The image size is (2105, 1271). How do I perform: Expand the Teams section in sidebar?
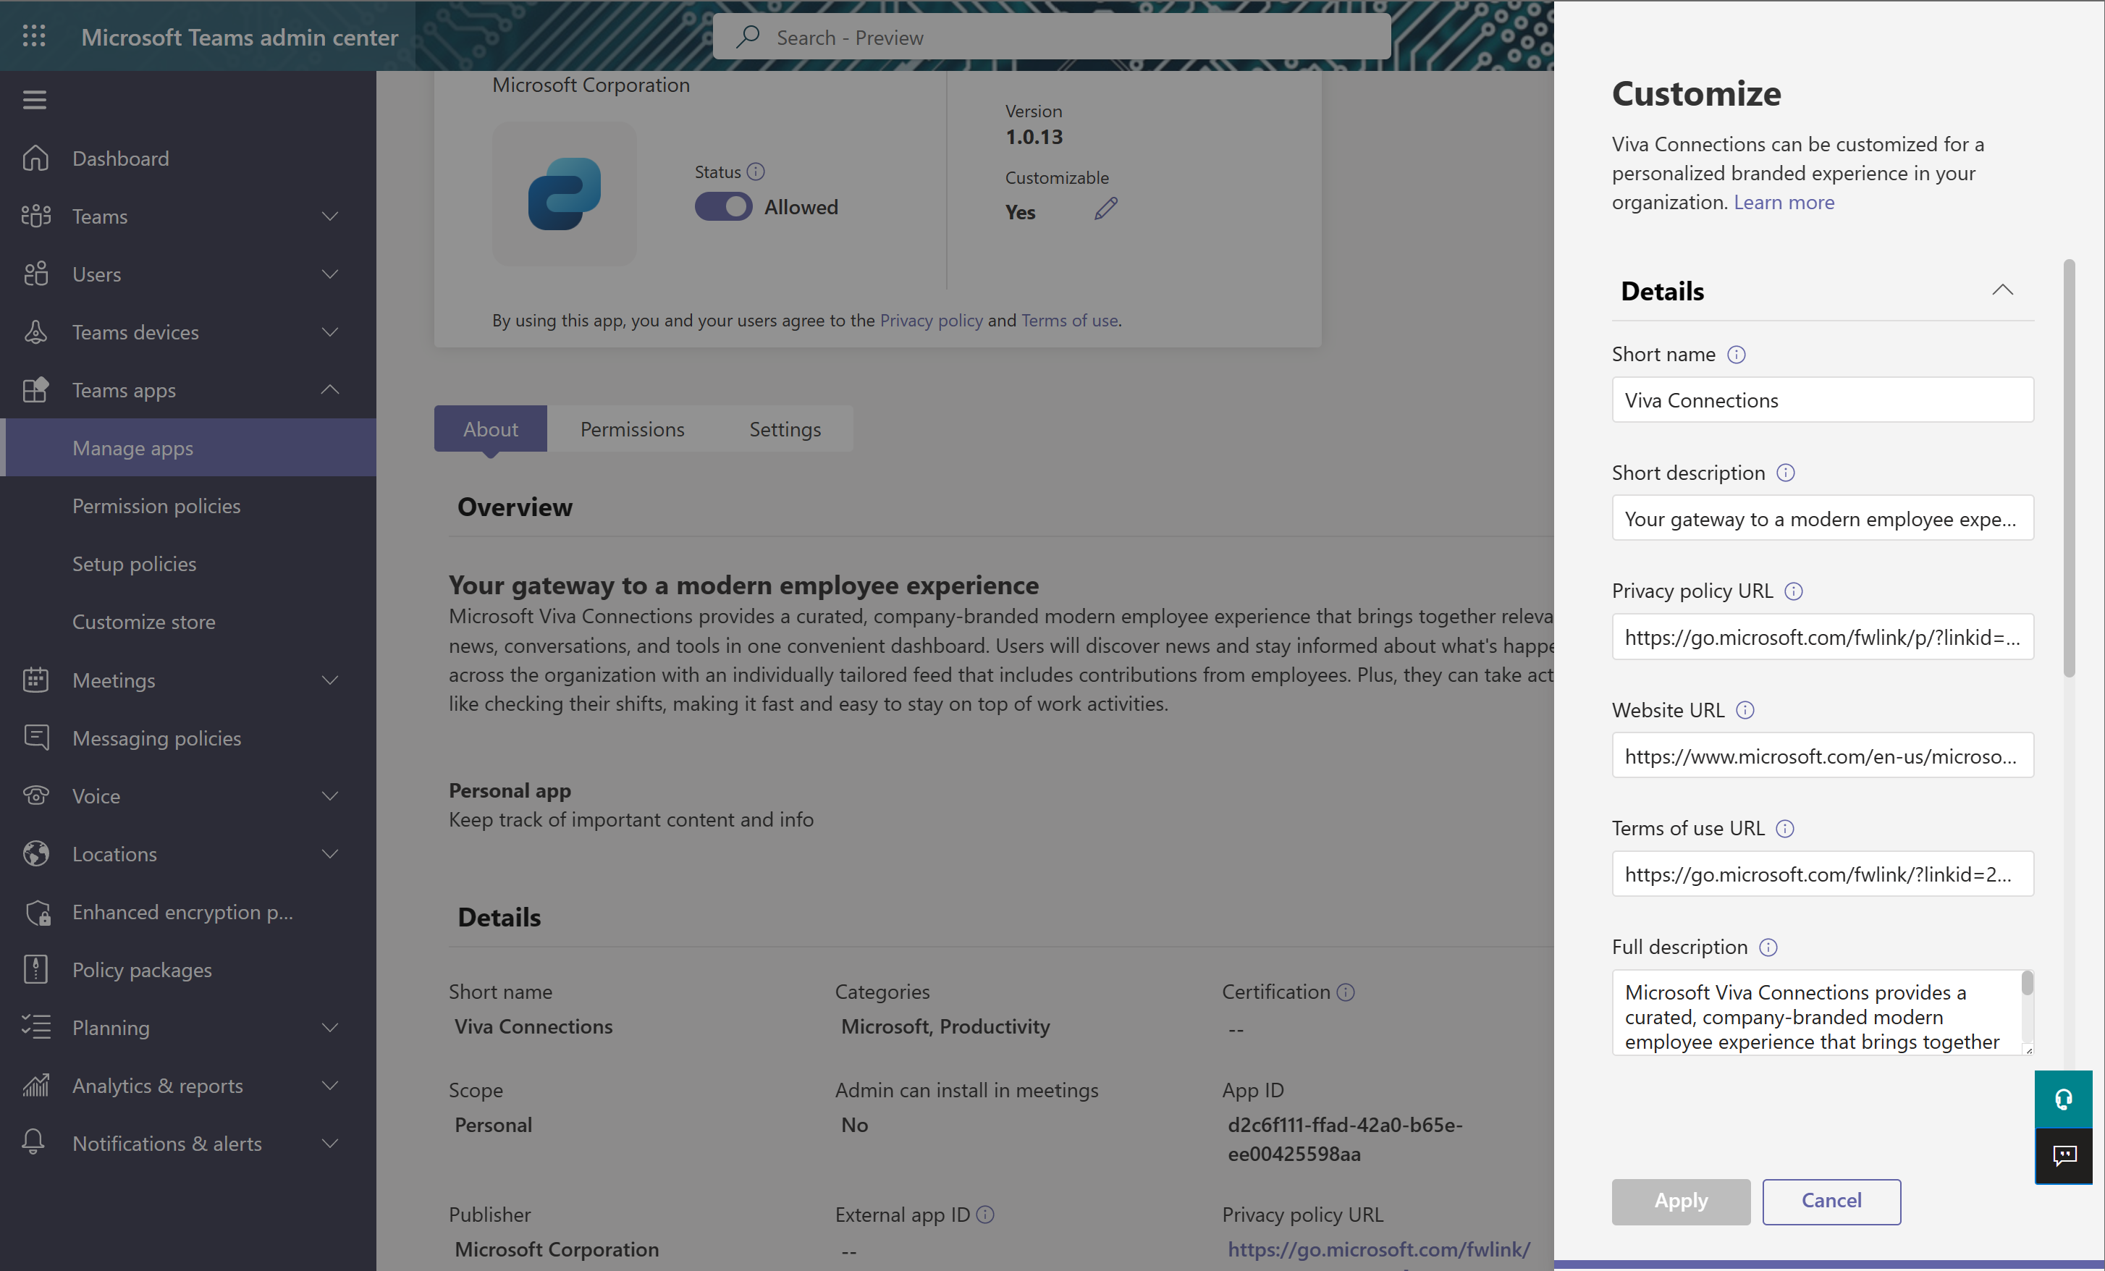(x=330, y=216)
